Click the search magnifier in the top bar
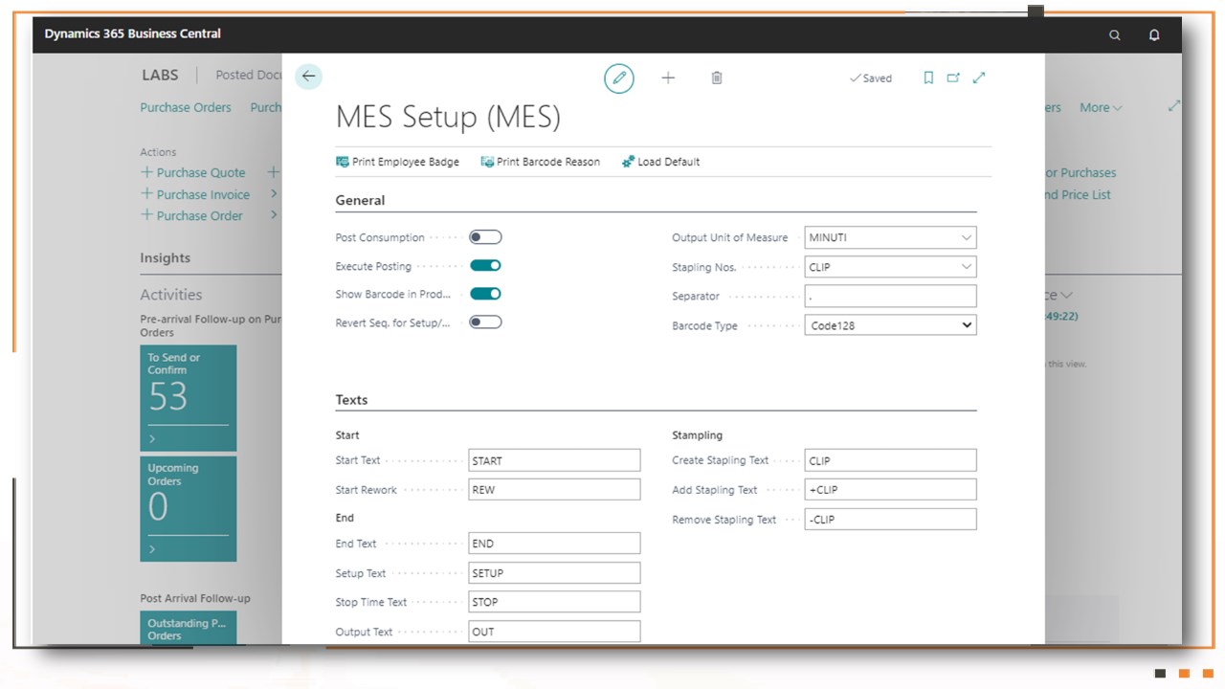This screenshot has height=689, width=1225. click(x=1115, y=34)
